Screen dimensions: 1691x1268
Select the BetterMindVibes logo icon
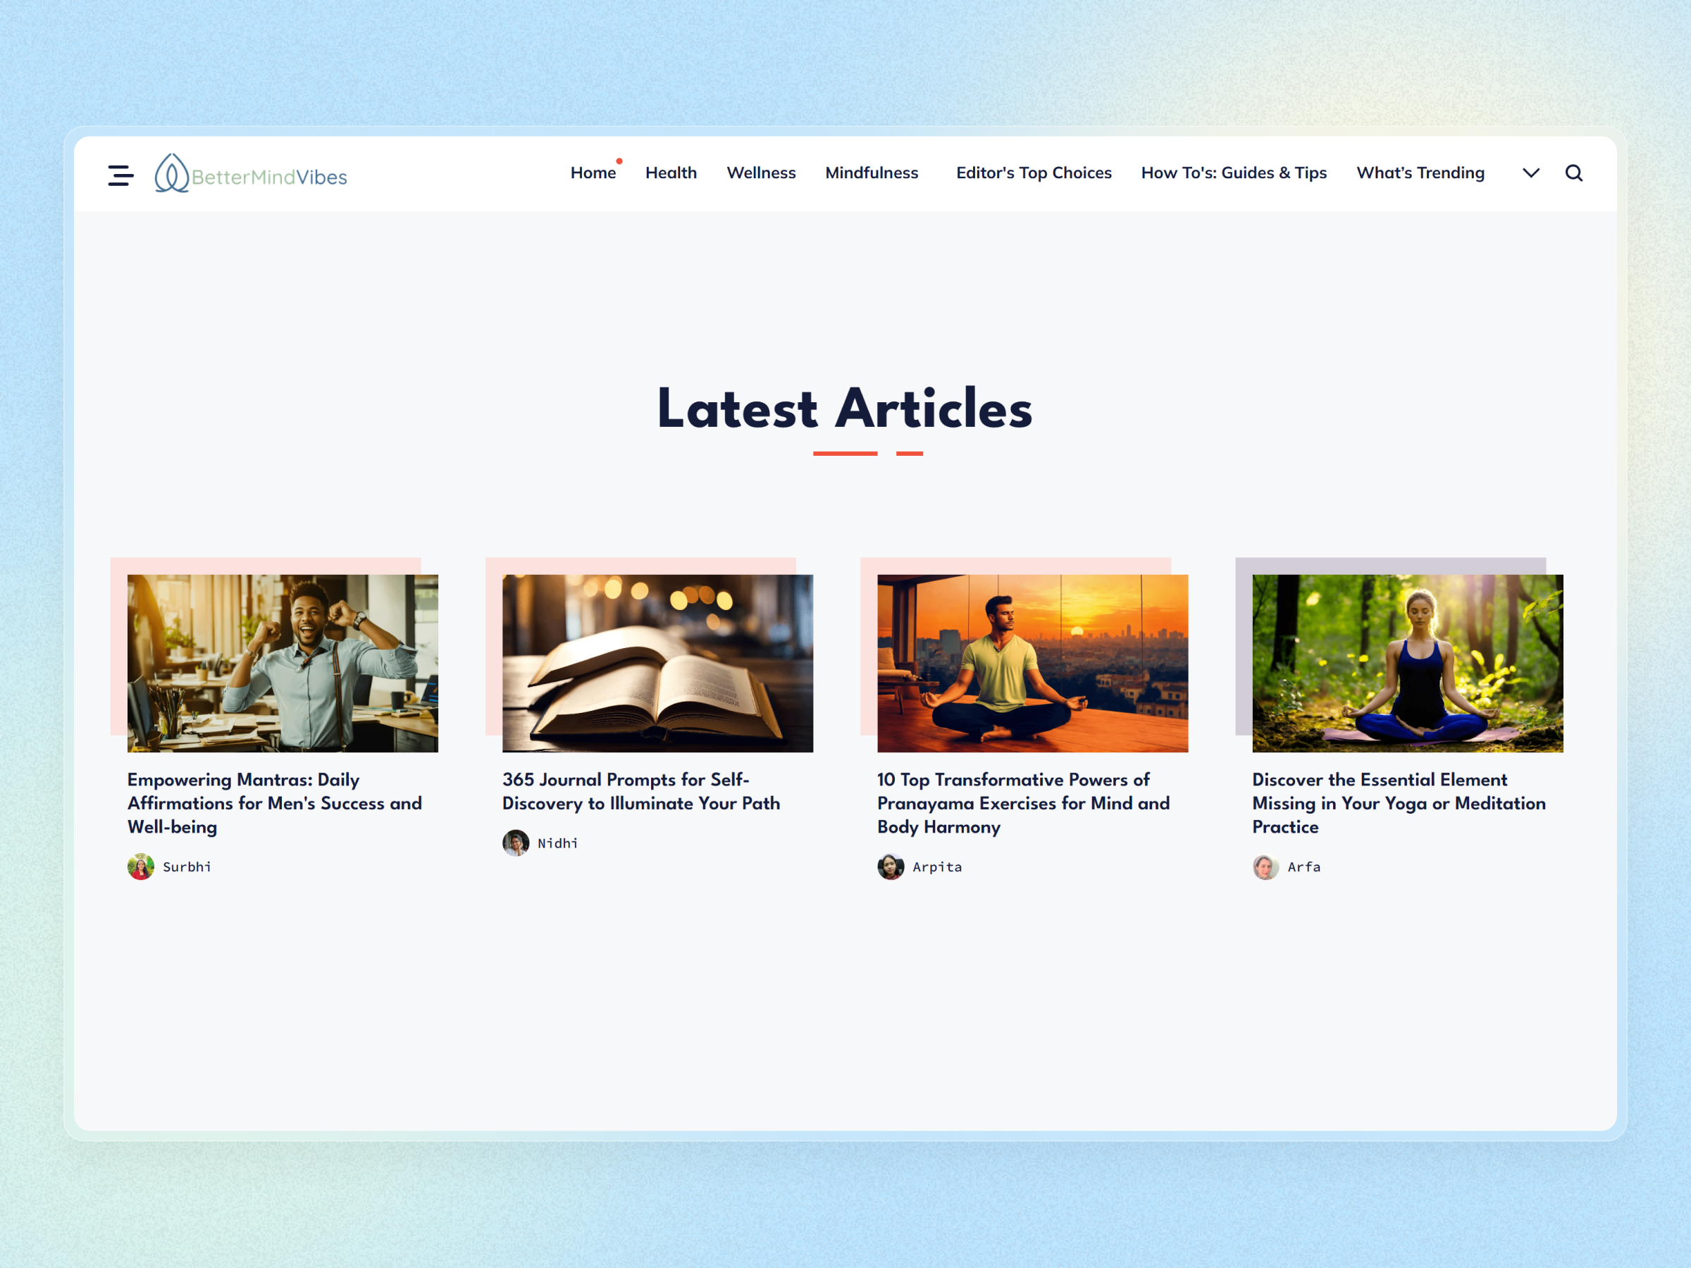(173, 173)
